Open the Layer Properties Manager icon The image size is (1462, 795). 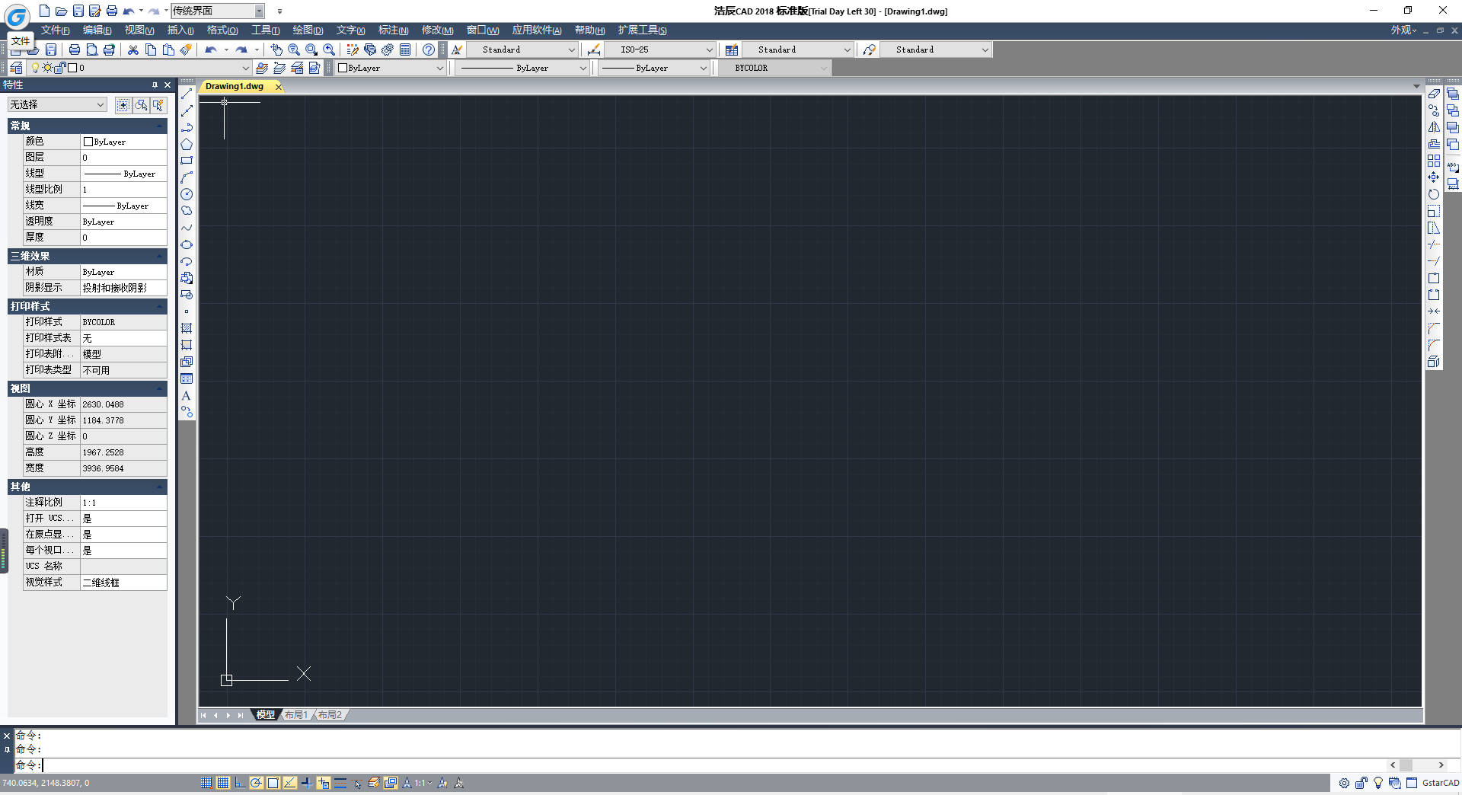coord(16,68)
